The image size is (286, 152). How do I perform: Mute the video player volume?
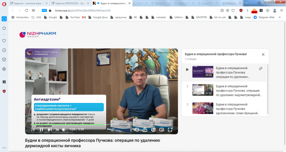point(63,130)
